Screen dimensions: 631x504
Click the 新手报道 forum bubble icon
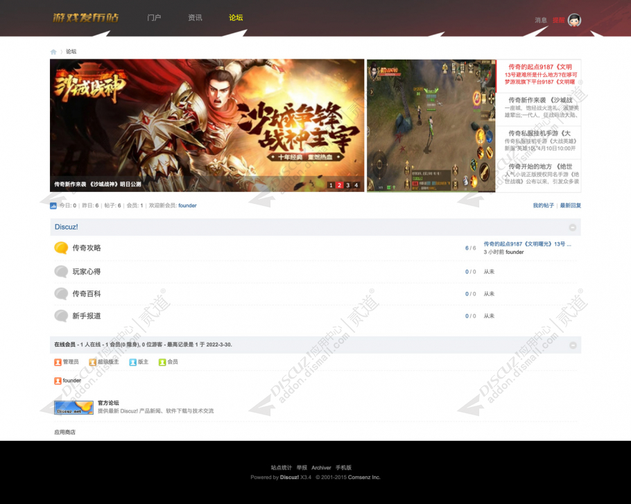61,315
